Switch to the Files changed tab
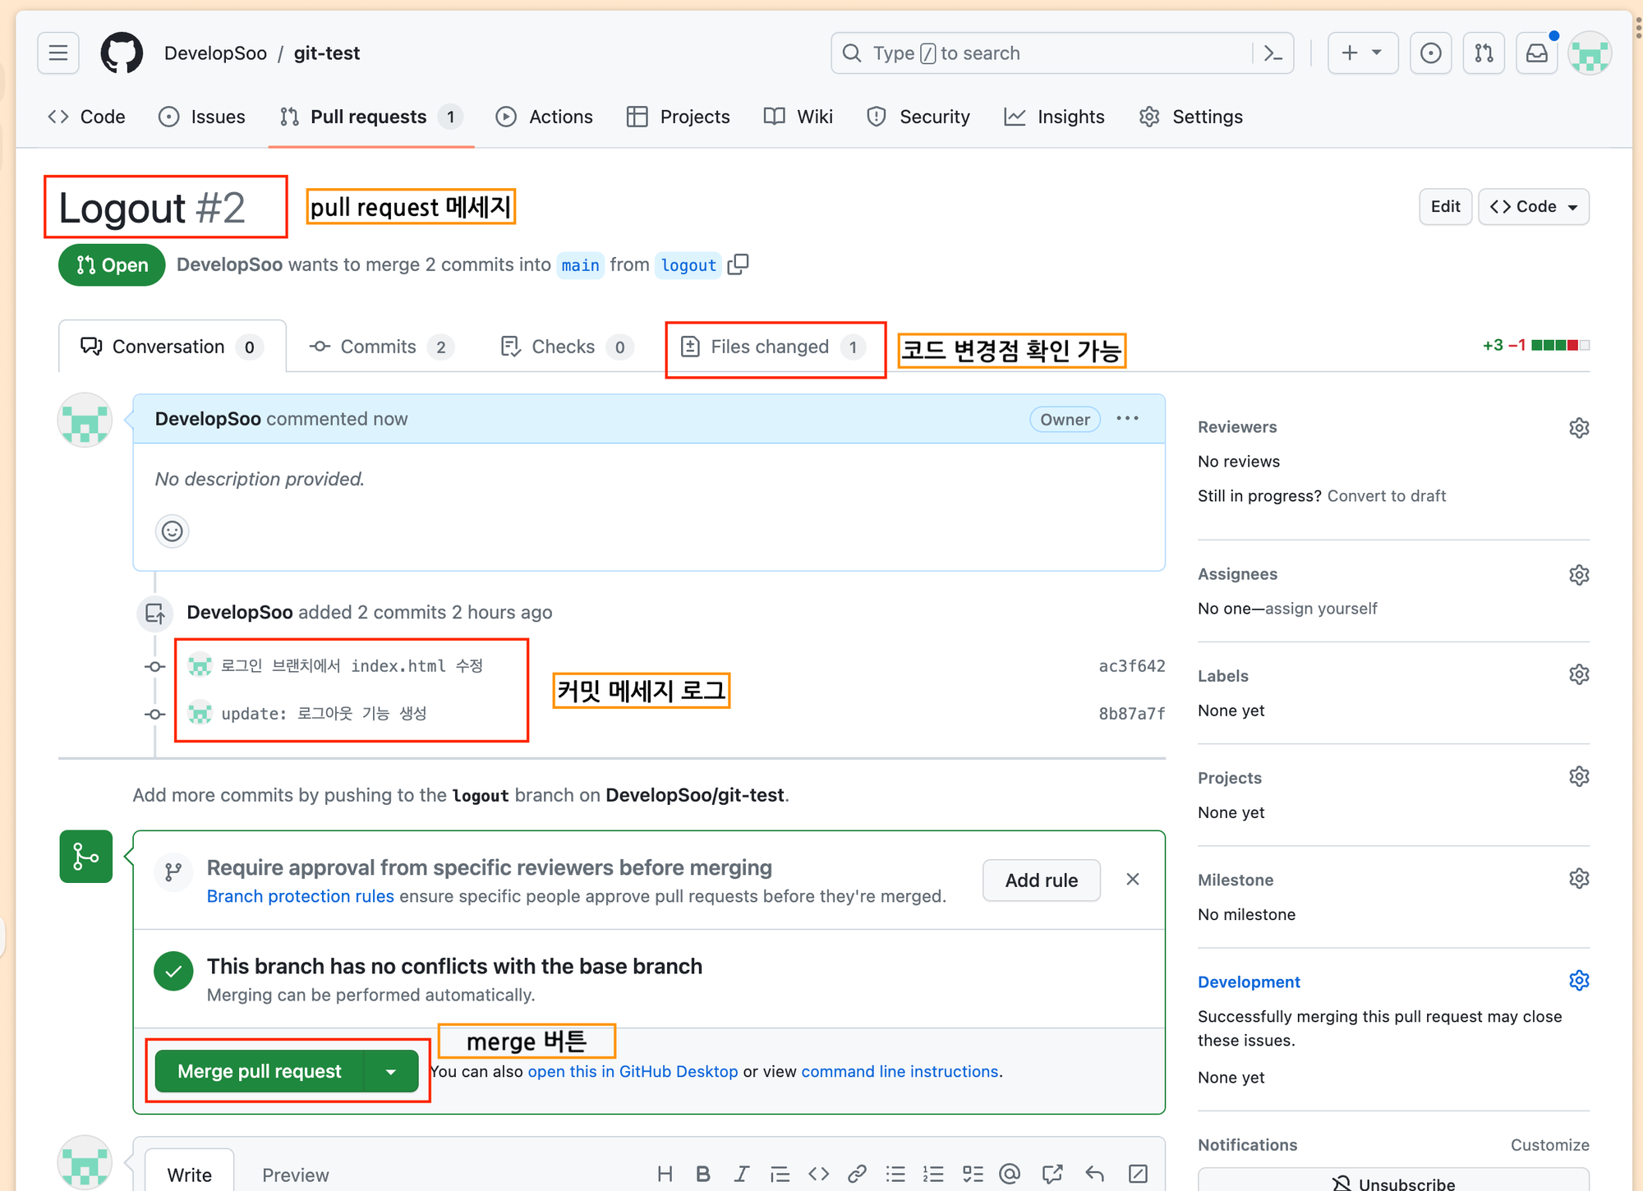This screenshot has width=1643, height=1191. click(771, 347)
